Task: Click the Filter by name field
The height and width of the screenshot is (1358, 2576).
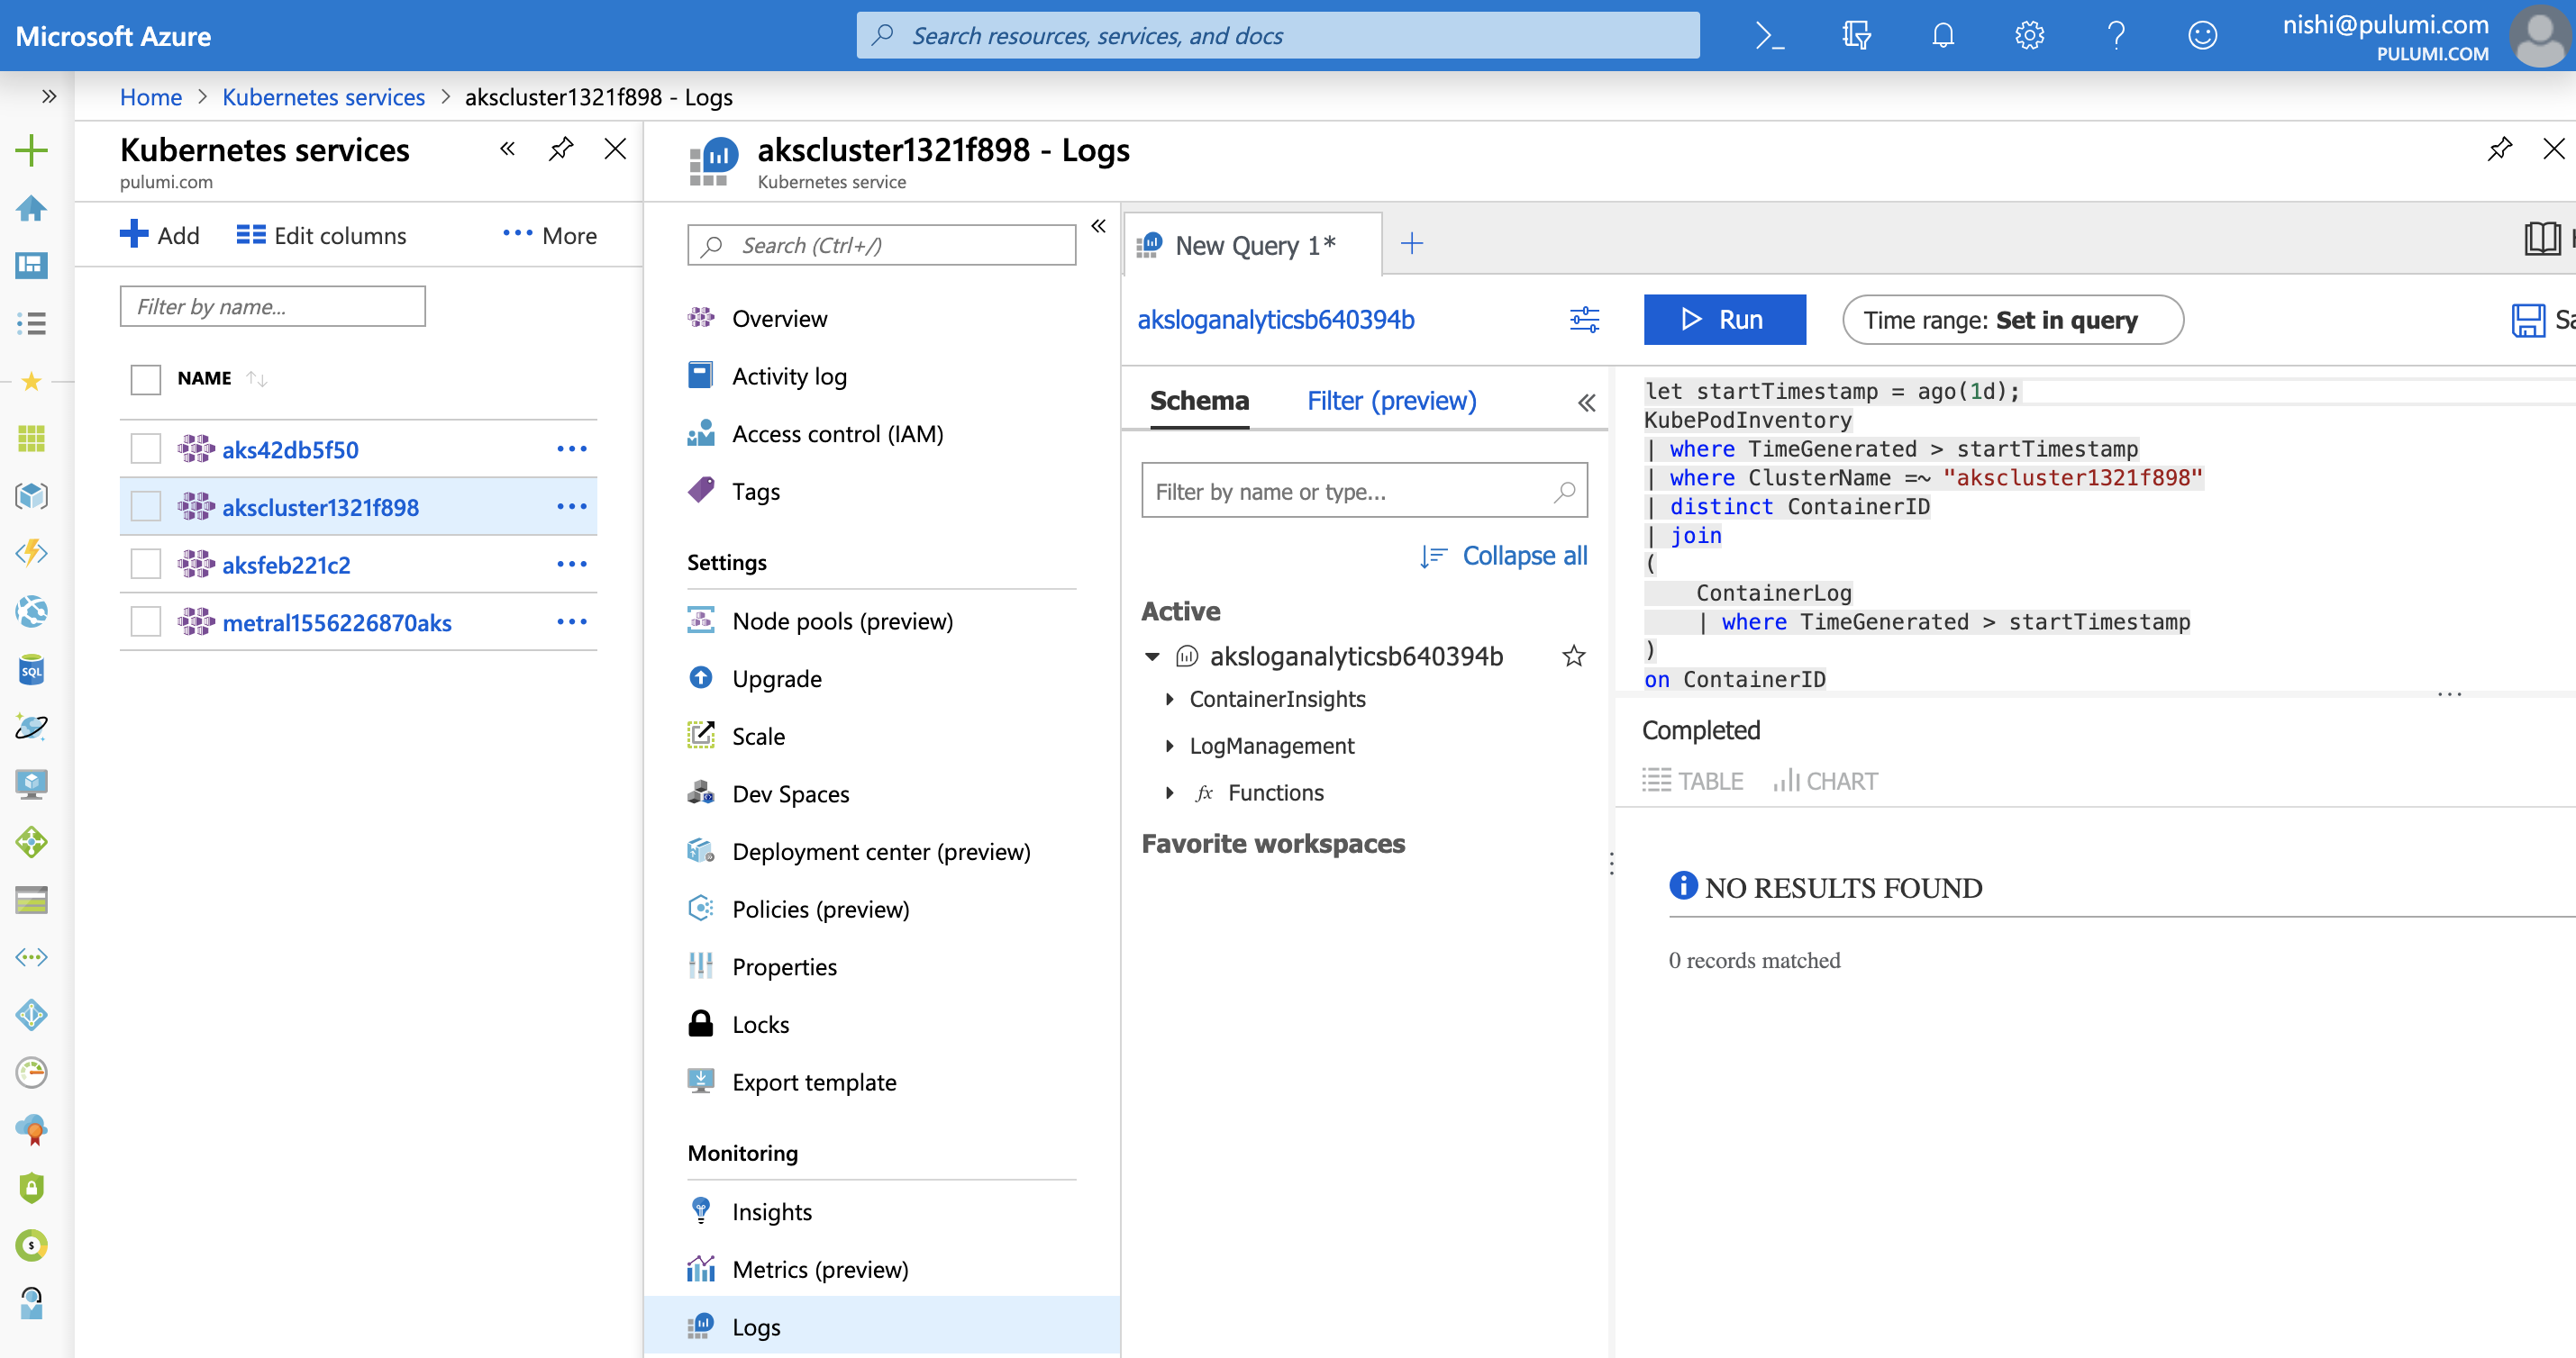Action: [273, 307]
